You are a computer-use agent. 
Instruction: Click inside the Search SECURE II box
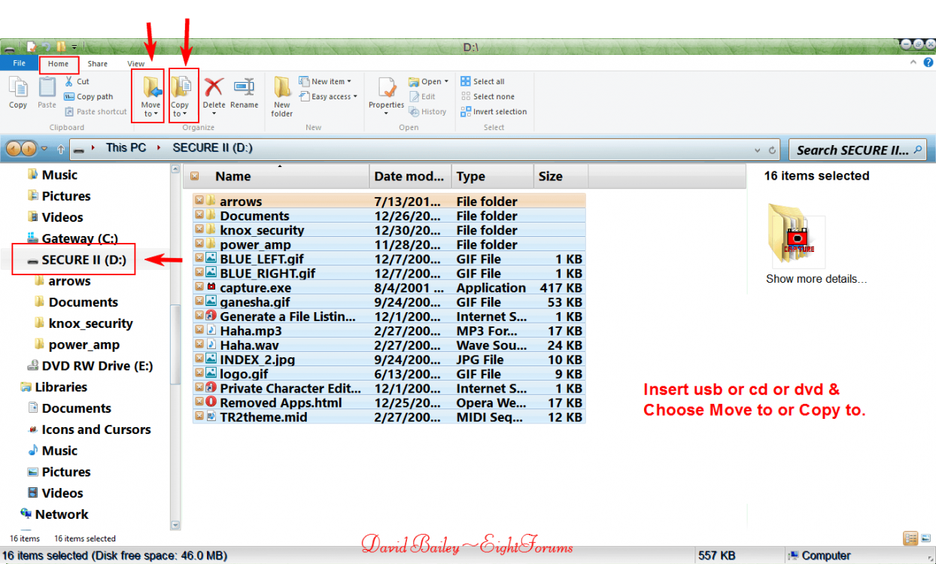point(854,150)
